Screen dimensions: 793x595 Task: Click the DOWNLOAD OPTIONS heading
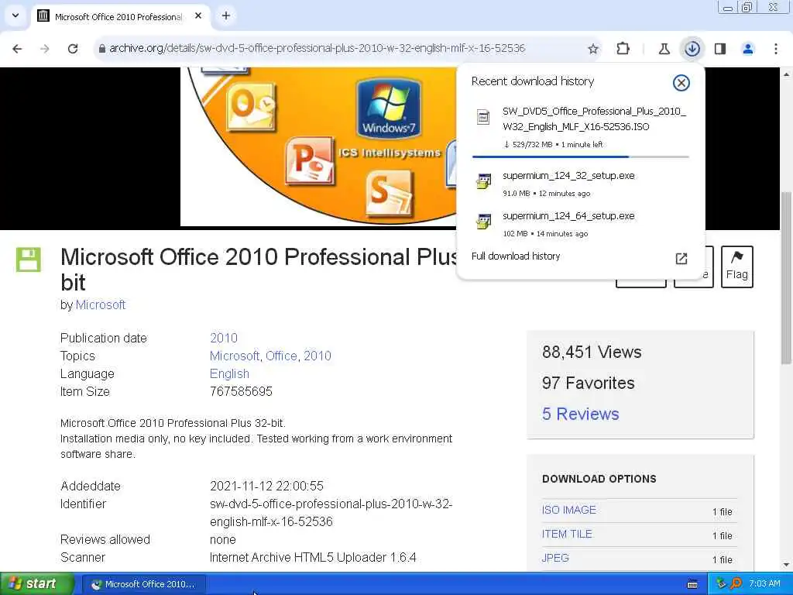point(599,479)
